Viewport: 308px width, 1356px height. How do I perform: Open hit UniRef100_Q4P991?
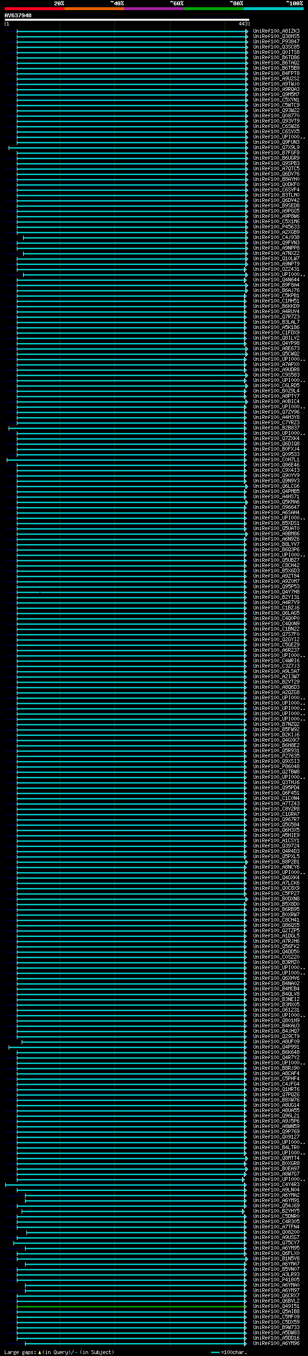pos(276,1047)
